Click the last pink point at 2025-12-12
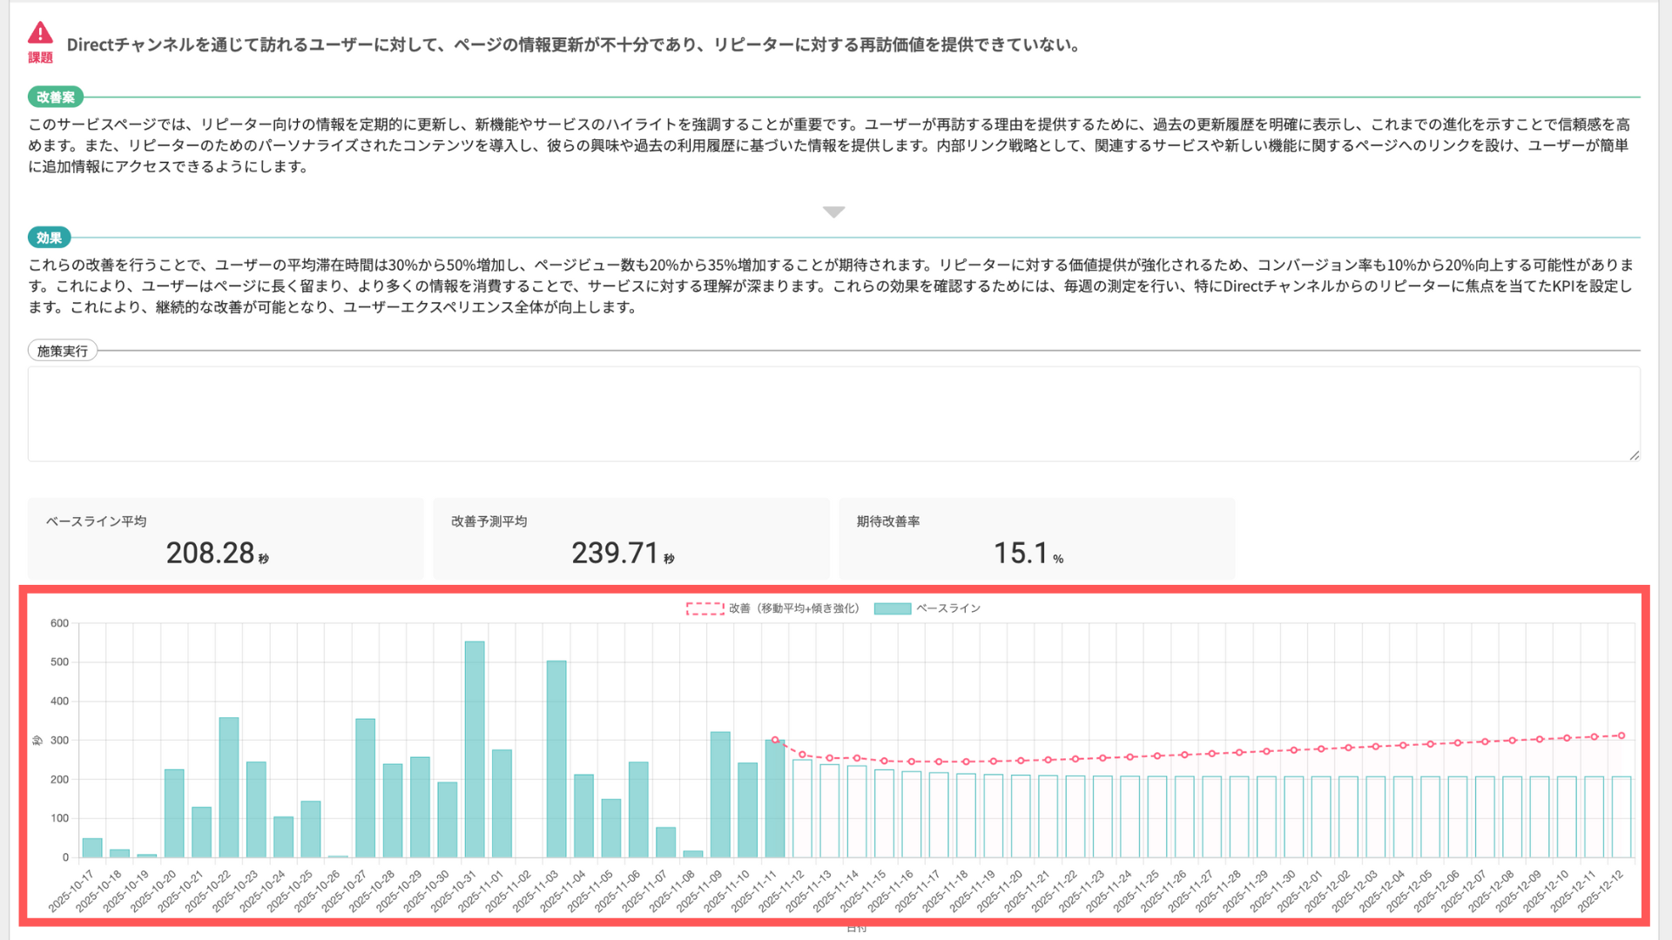1672x940 pixels. click(1621, 735)
